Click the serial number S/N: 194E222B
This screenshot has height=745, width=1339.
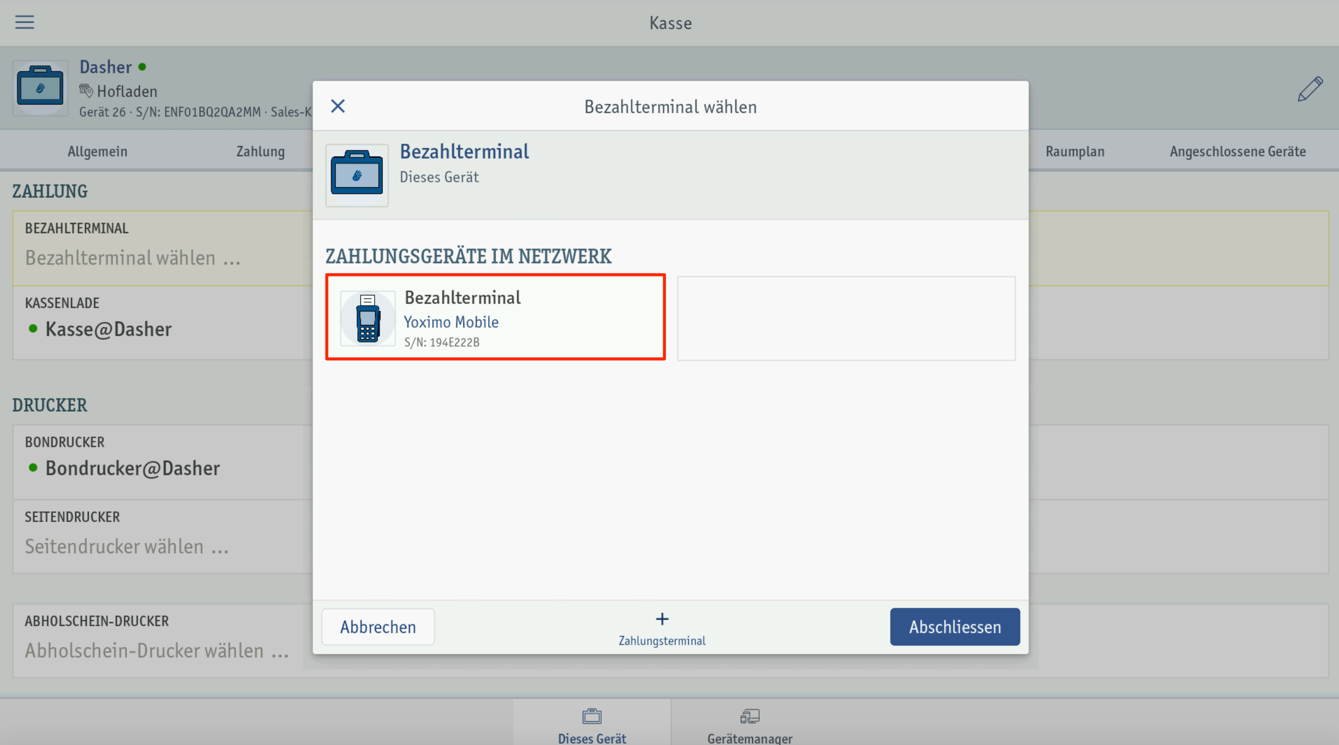(x=442, y=342)
